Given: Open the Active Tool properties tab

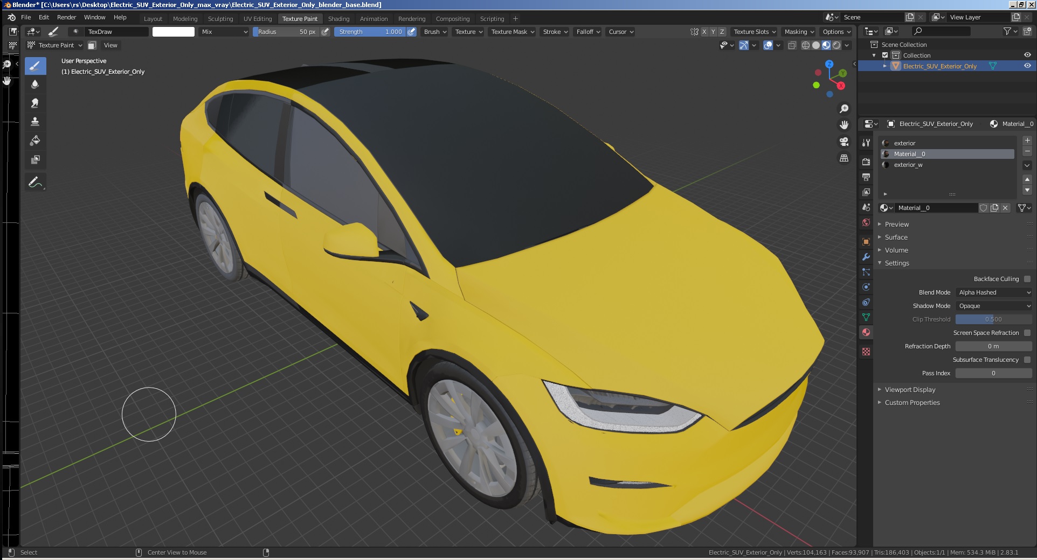Looking at the screenshot, I should (x=866, y=143).
